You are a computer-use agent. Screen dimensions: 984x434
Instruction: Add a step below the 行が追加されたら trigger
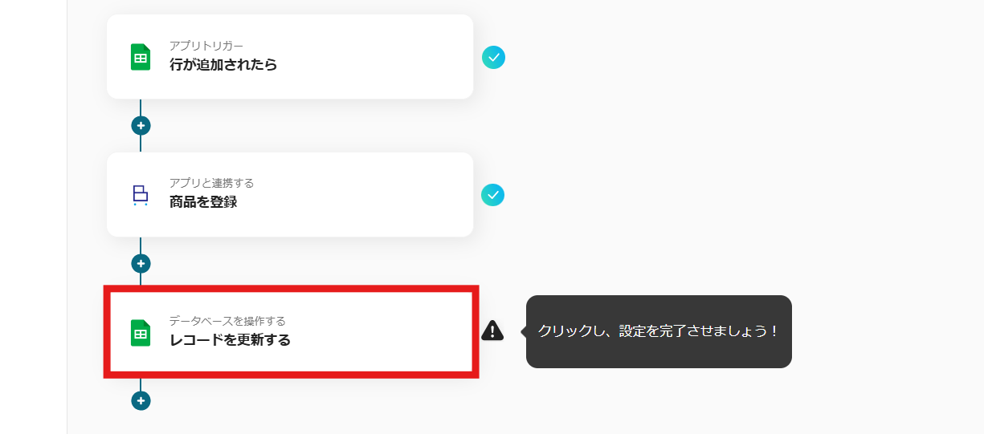point(141,125)
